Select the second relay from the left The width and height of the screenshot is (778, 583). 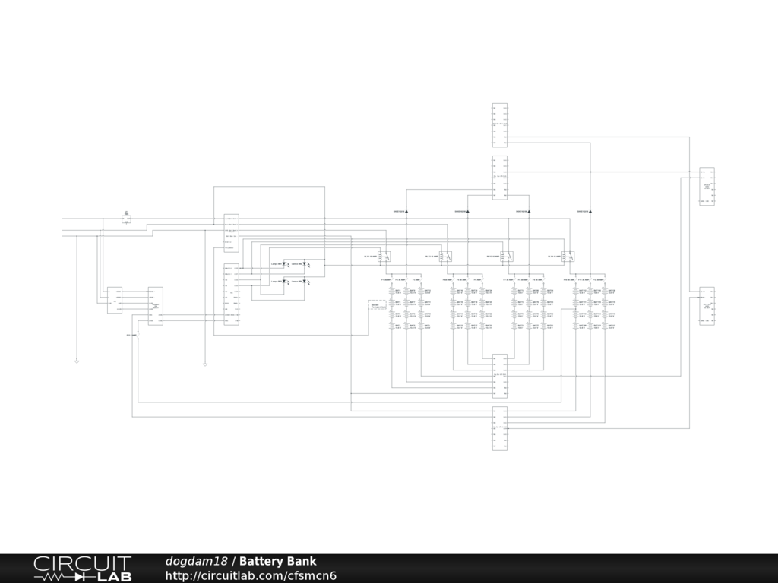(446, 257)
